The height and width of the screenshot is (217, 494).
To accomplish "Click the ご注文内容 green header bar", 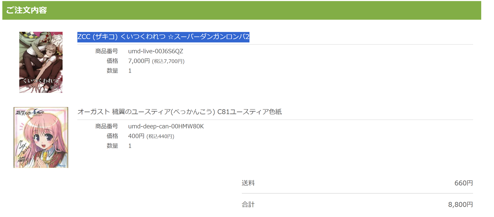I will [x=241, y=10].
